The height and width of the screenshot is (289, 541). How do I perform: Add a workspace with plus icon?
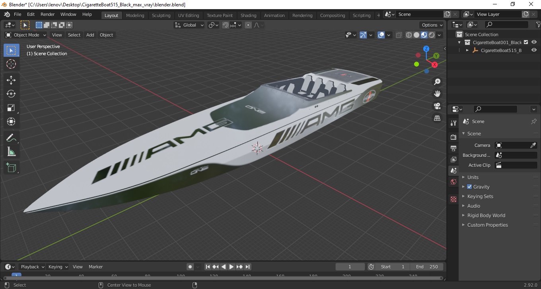point(378,15)
